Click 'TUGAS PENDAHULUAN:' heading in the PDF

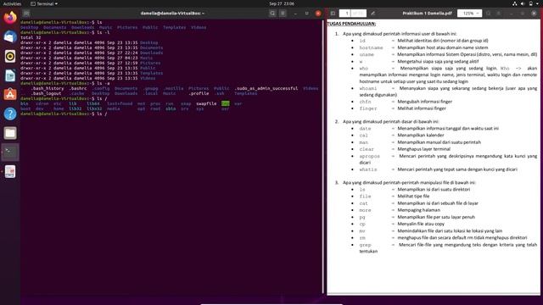[x=351, y=24]
